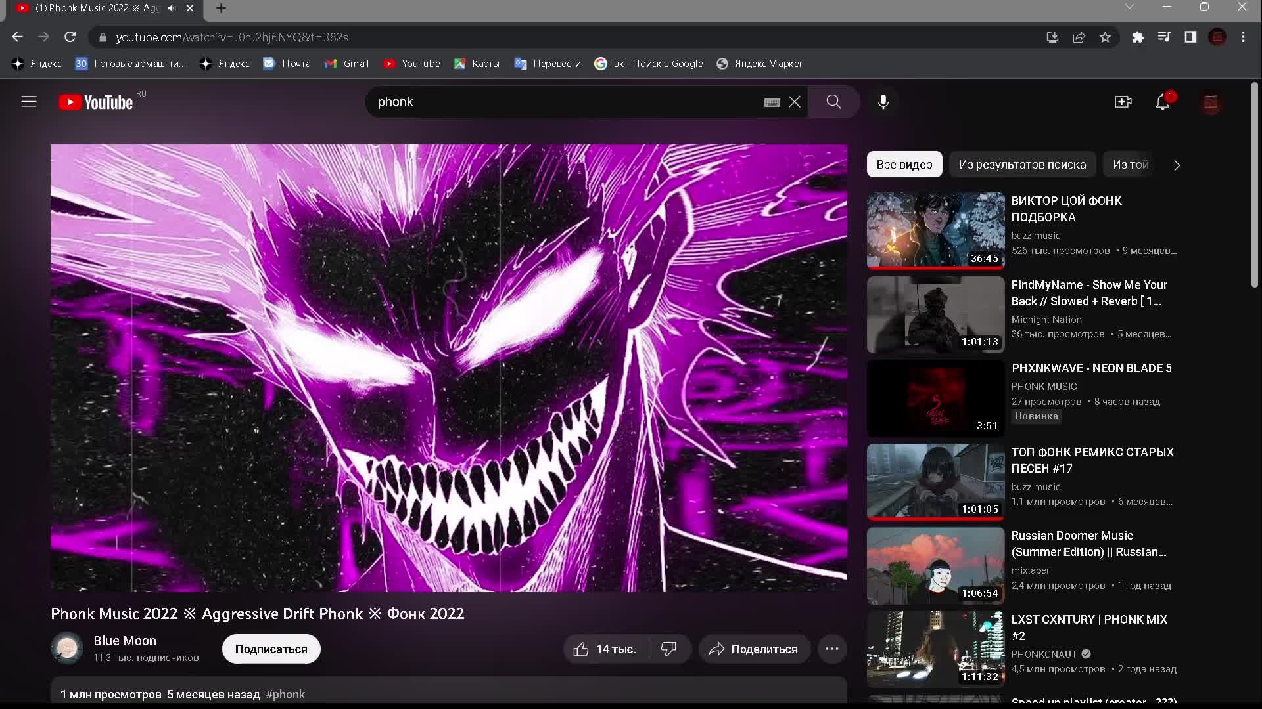Open the YouTube hamburger guide menu

pyautogui.click(x=29, y=102)
